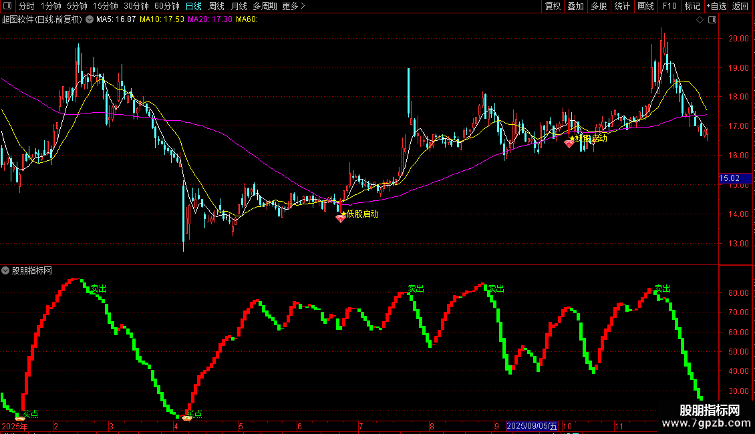The image size is (755, 434).
Task: Switch to the 5分钟 timeframe
Action: tap(77, 6)
